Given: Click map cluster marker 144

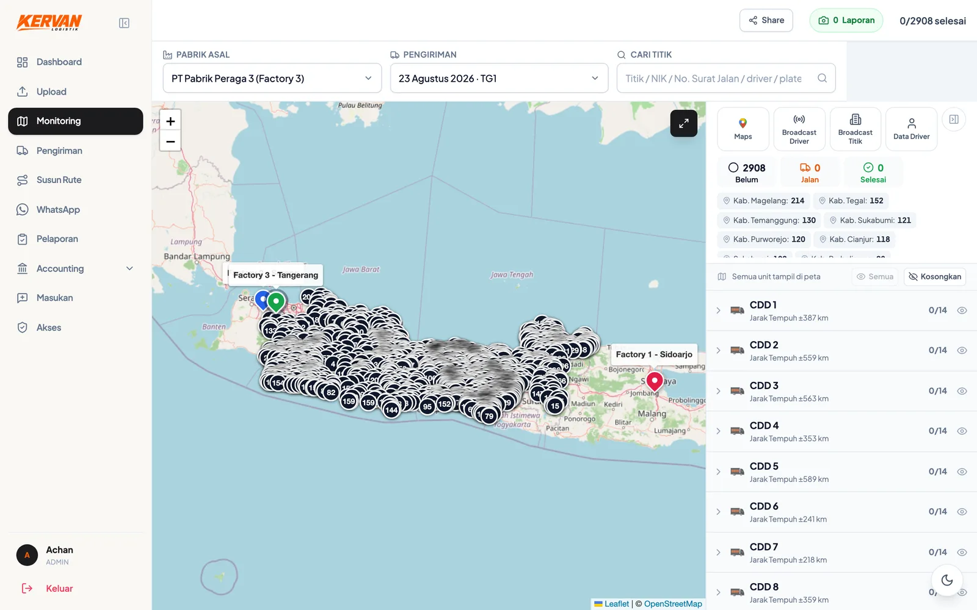Looking at the screenshot, I should click(391, 410).
